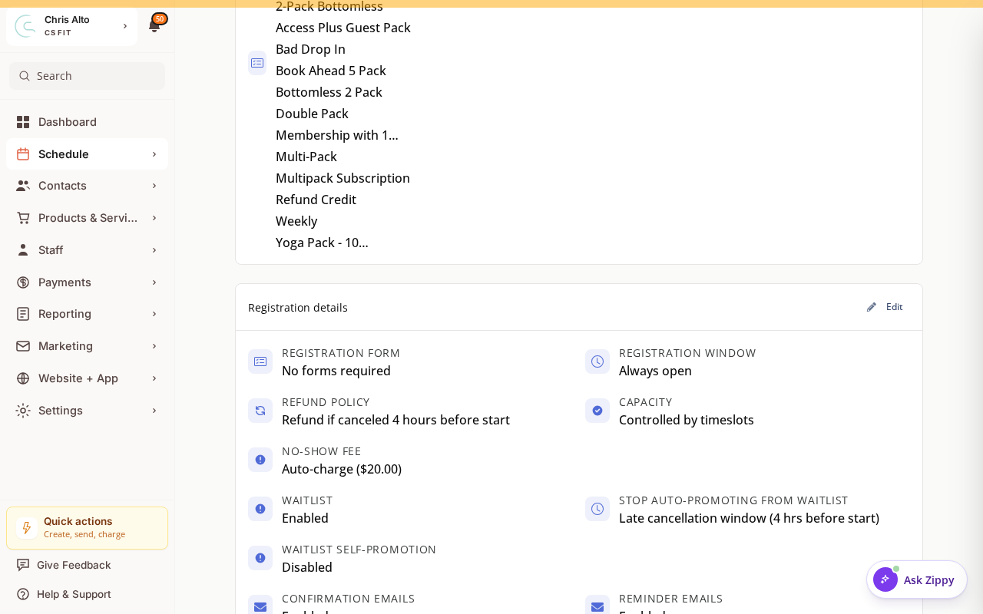
Task: Click 'Refund if canceled 4 hours before start'
Action: point(396,420)
